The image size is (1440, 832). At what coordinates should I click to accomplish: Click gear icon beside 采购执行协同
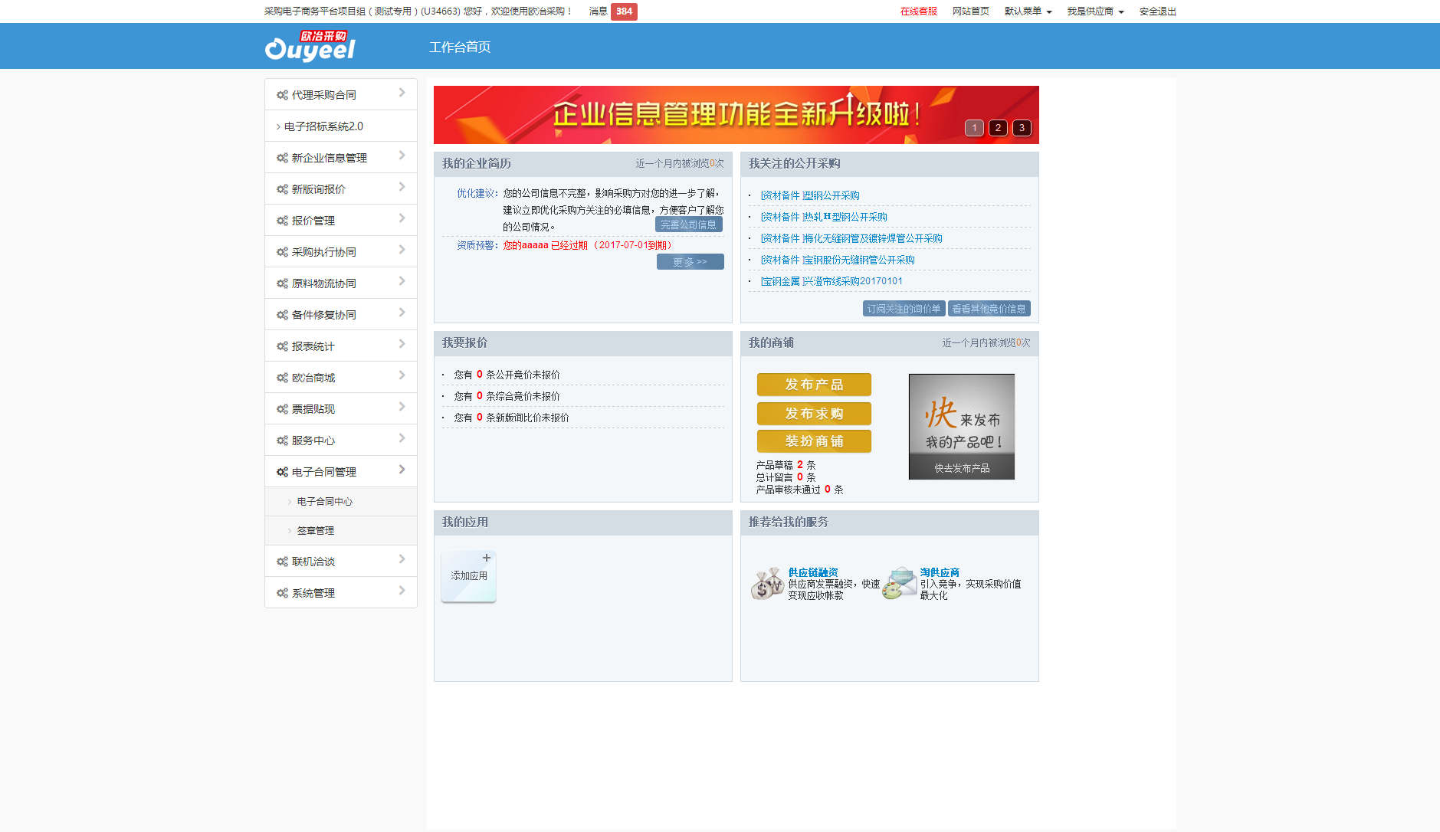[282, 252]
